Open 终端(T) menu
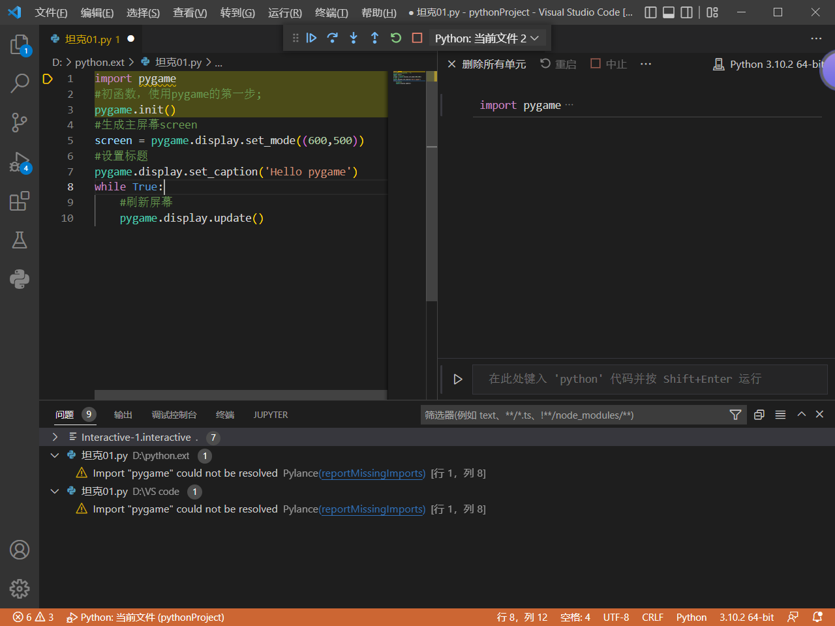Image resolution: width=835 pixels, height=626 pixels. (331, 12)
